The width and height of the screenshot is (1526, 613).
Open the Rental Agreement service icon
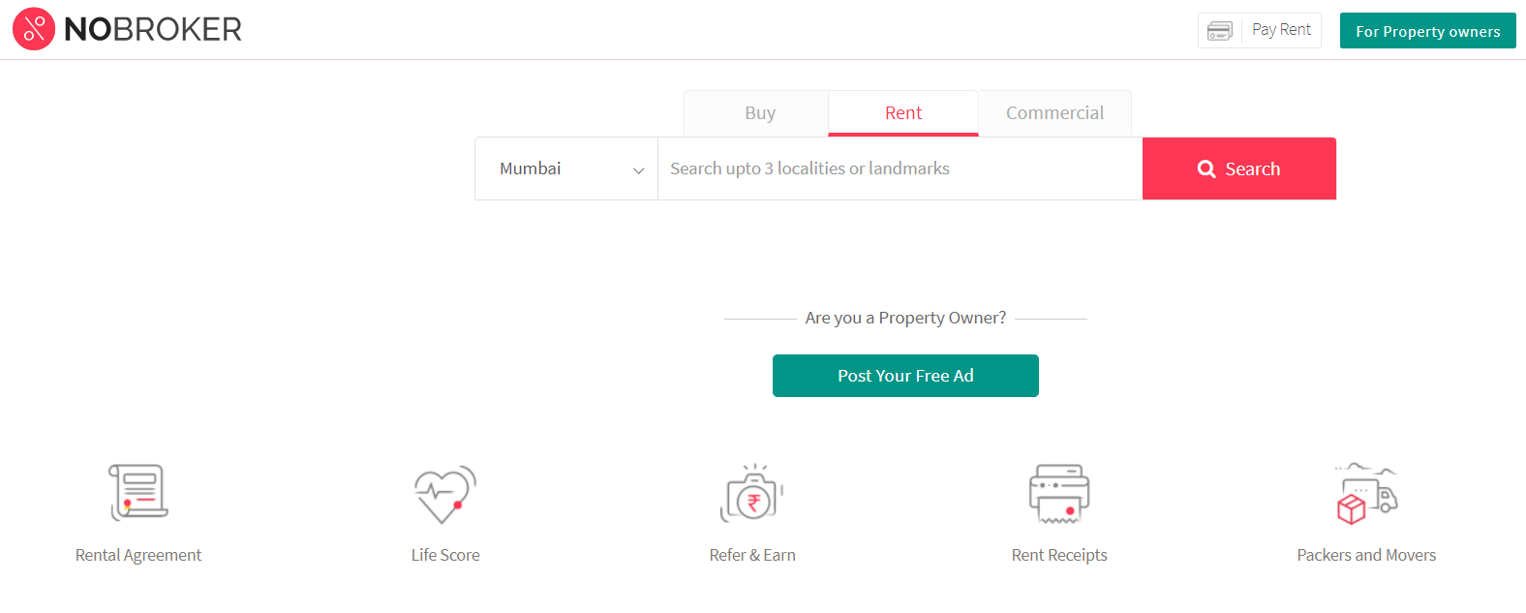[x=138, y=491]
